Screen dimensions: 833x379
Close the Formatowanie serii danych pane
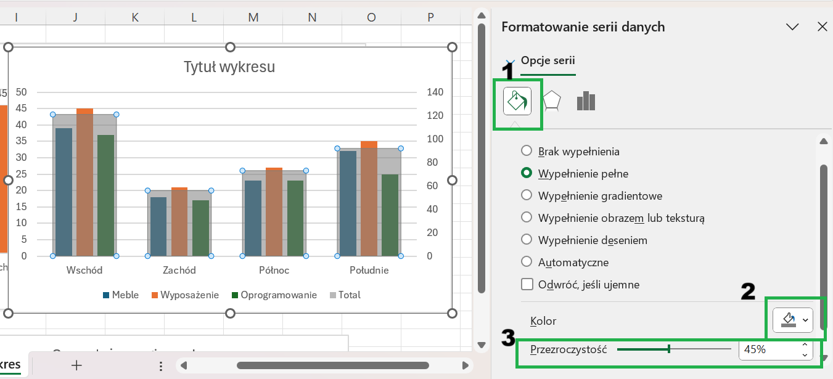(x=822, y=26)
